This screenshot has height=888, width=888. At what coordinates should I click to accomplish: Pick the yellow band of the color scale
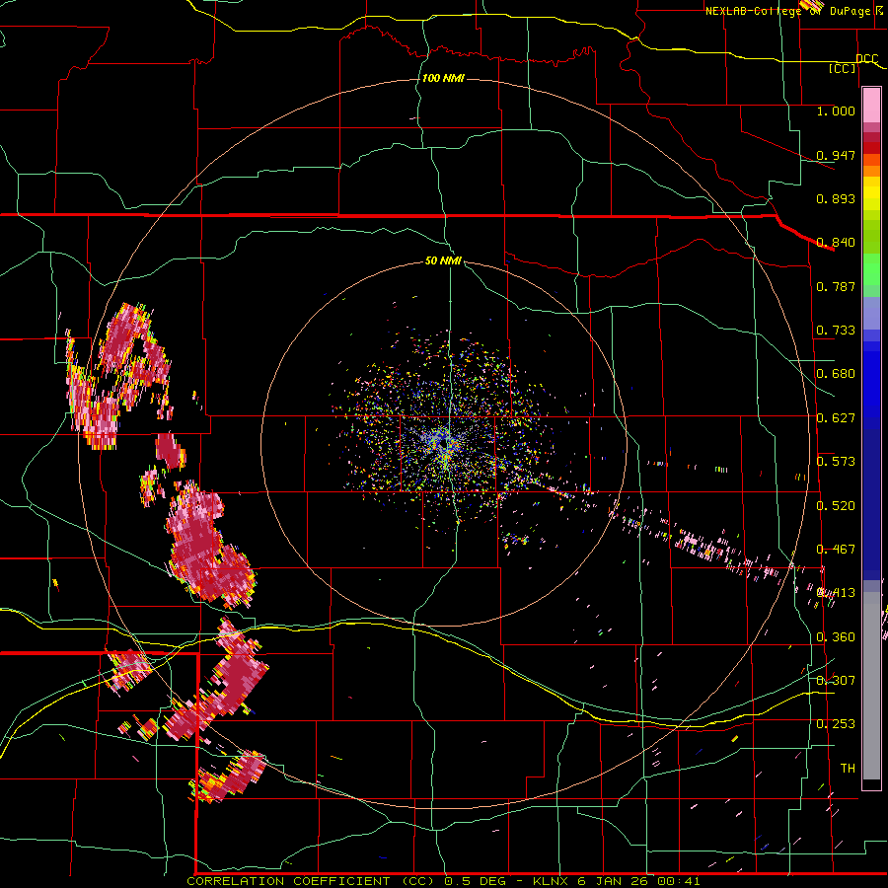(871, 194)
